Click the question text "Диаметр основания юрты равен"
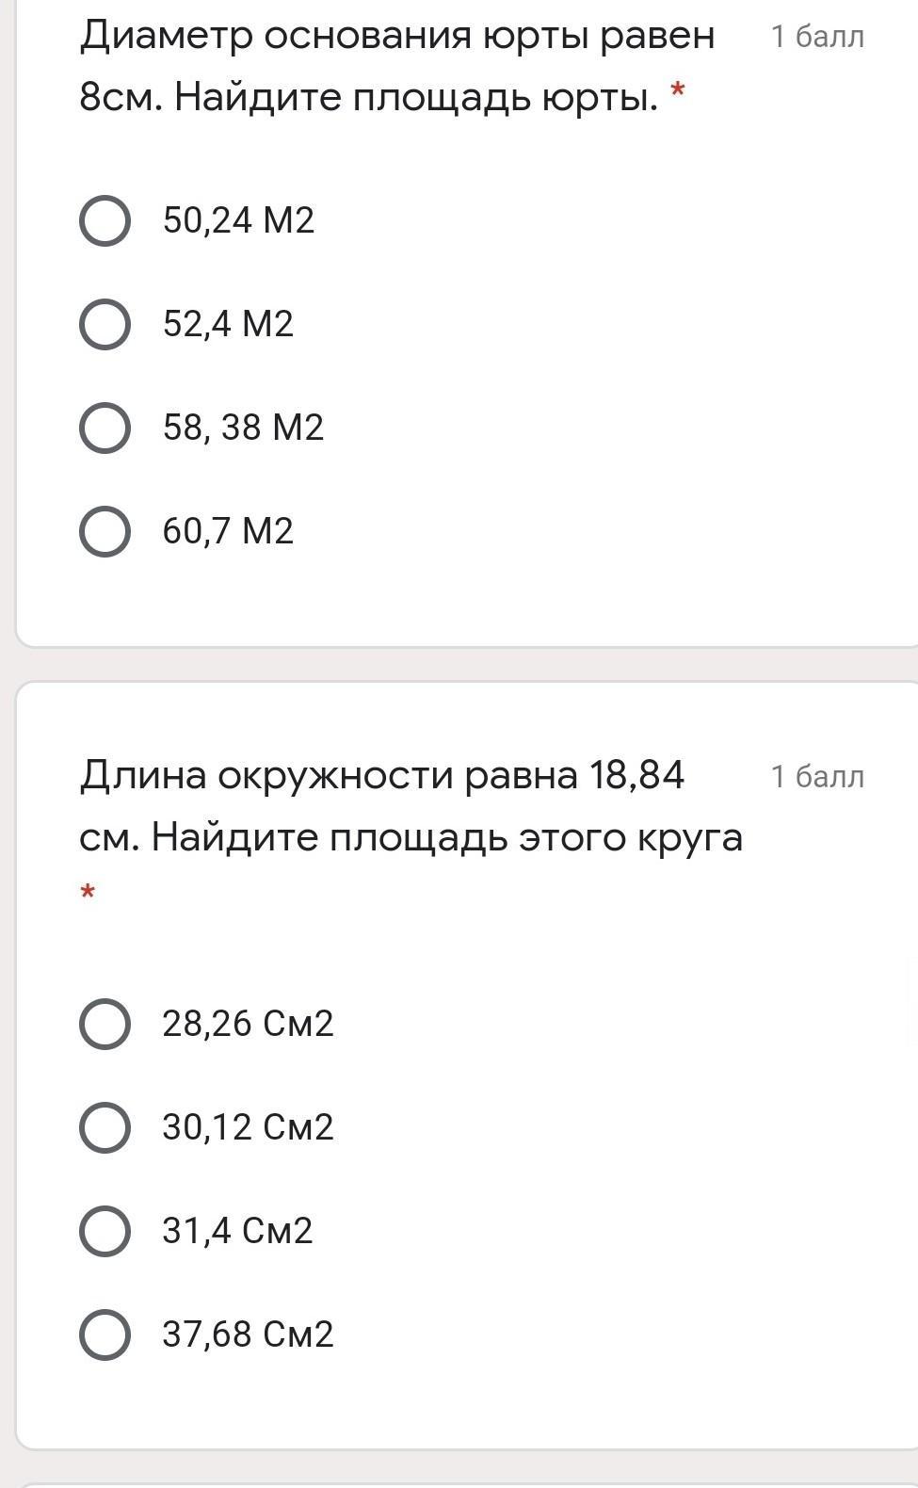This screenshot has height=1488, width=918. (397, 37)
